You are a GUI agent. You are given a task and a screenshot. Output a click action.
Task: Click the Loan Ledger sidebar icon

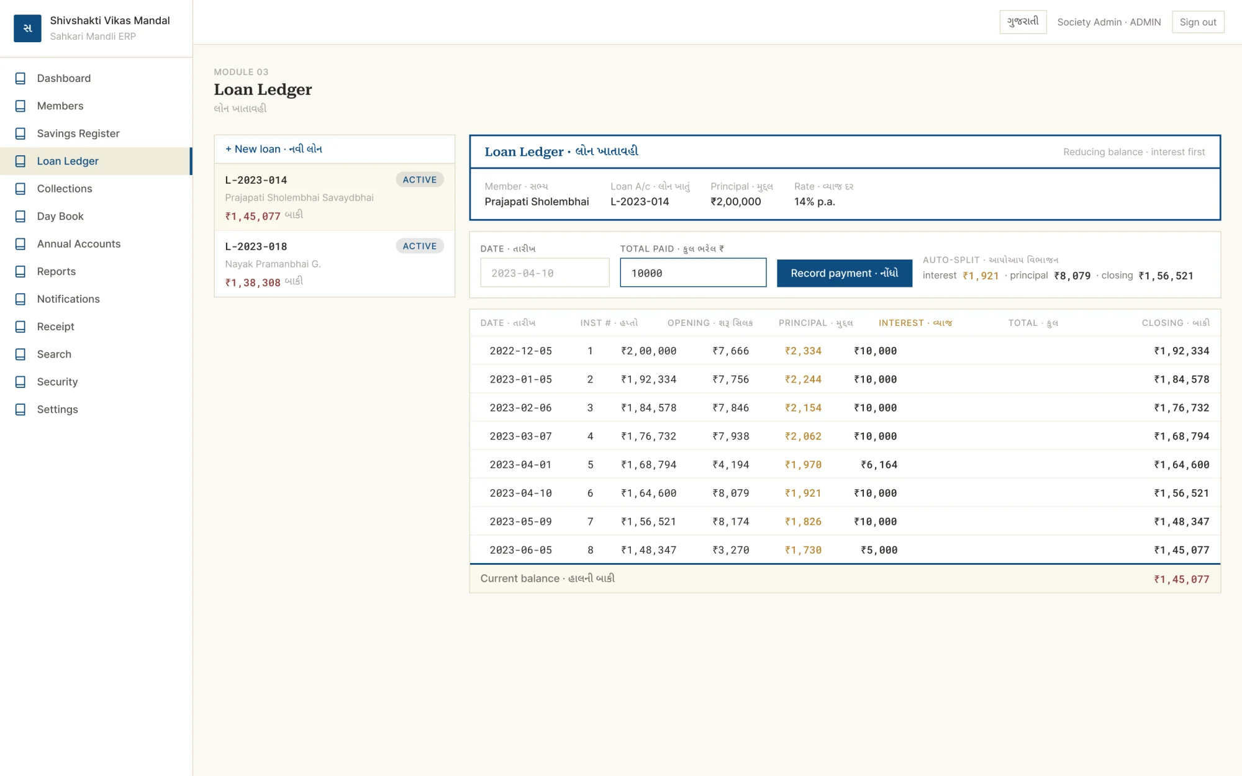click(20, 161)
